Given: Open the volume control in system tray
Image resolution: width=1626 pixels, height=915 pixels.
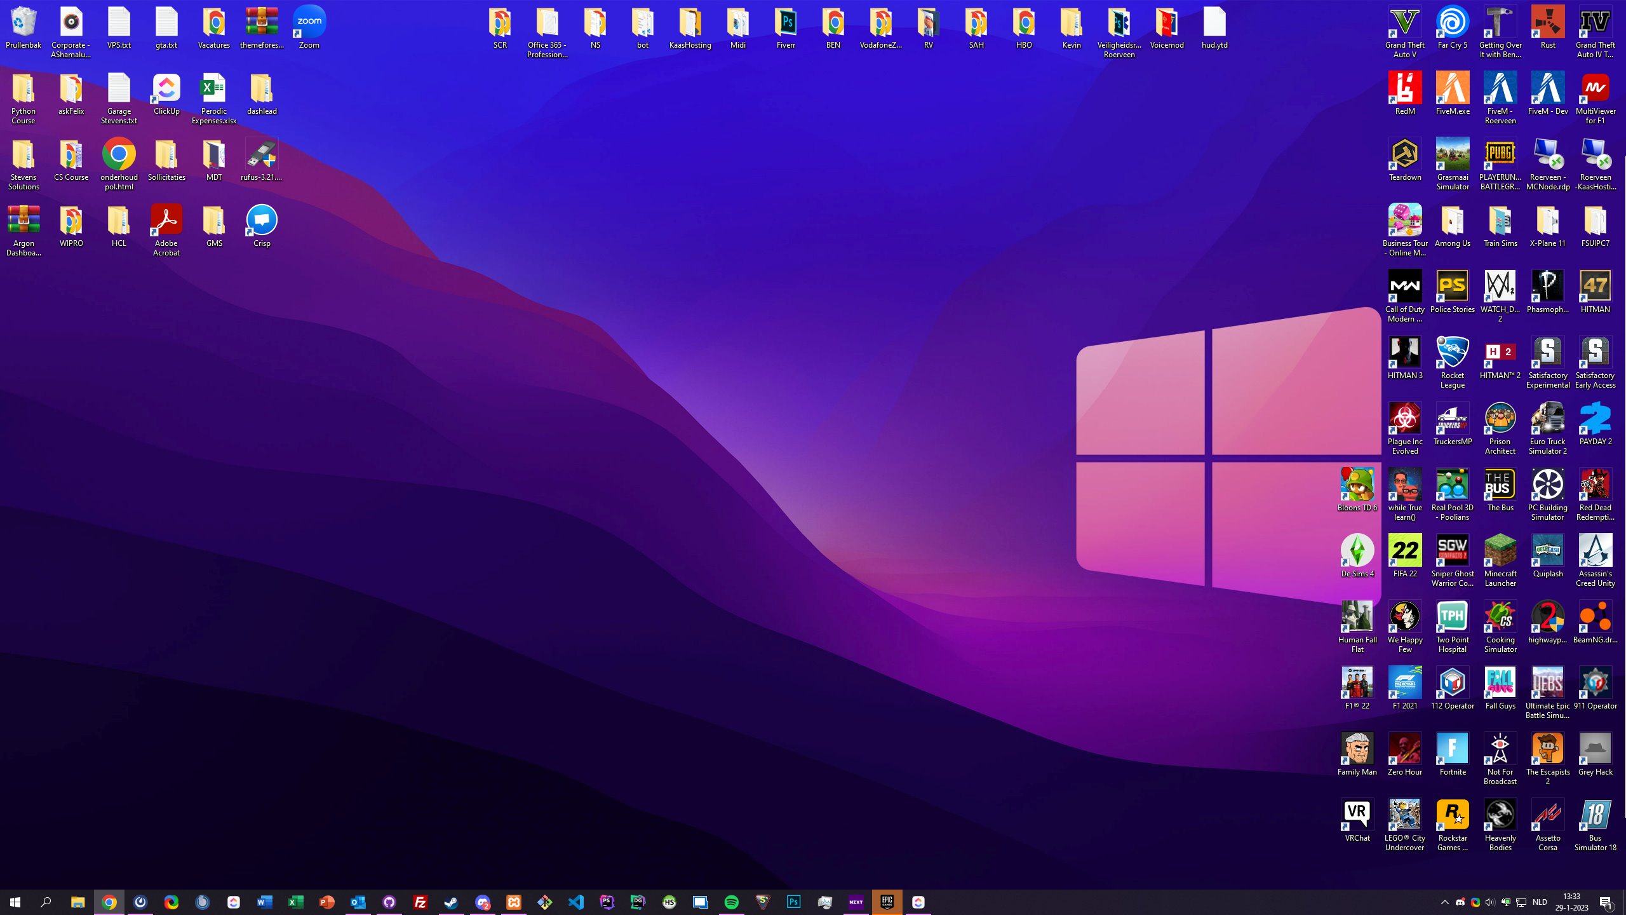Looking at the screenshot, I should pos(1490,902).
